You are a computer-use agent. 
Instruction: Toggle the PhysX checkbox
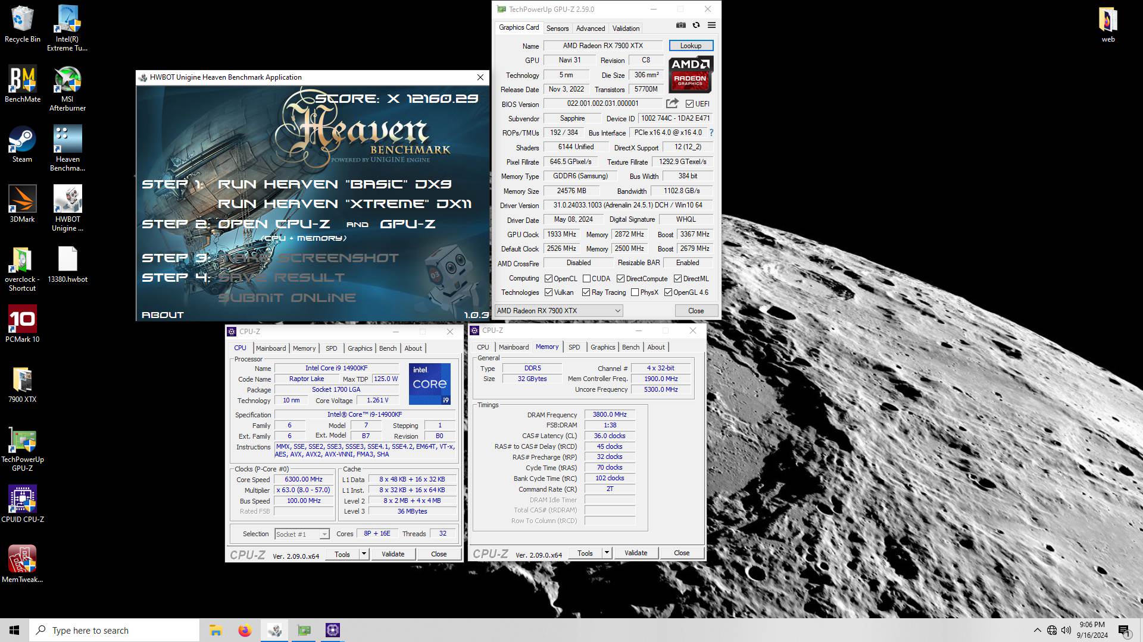tap(635, 292)
